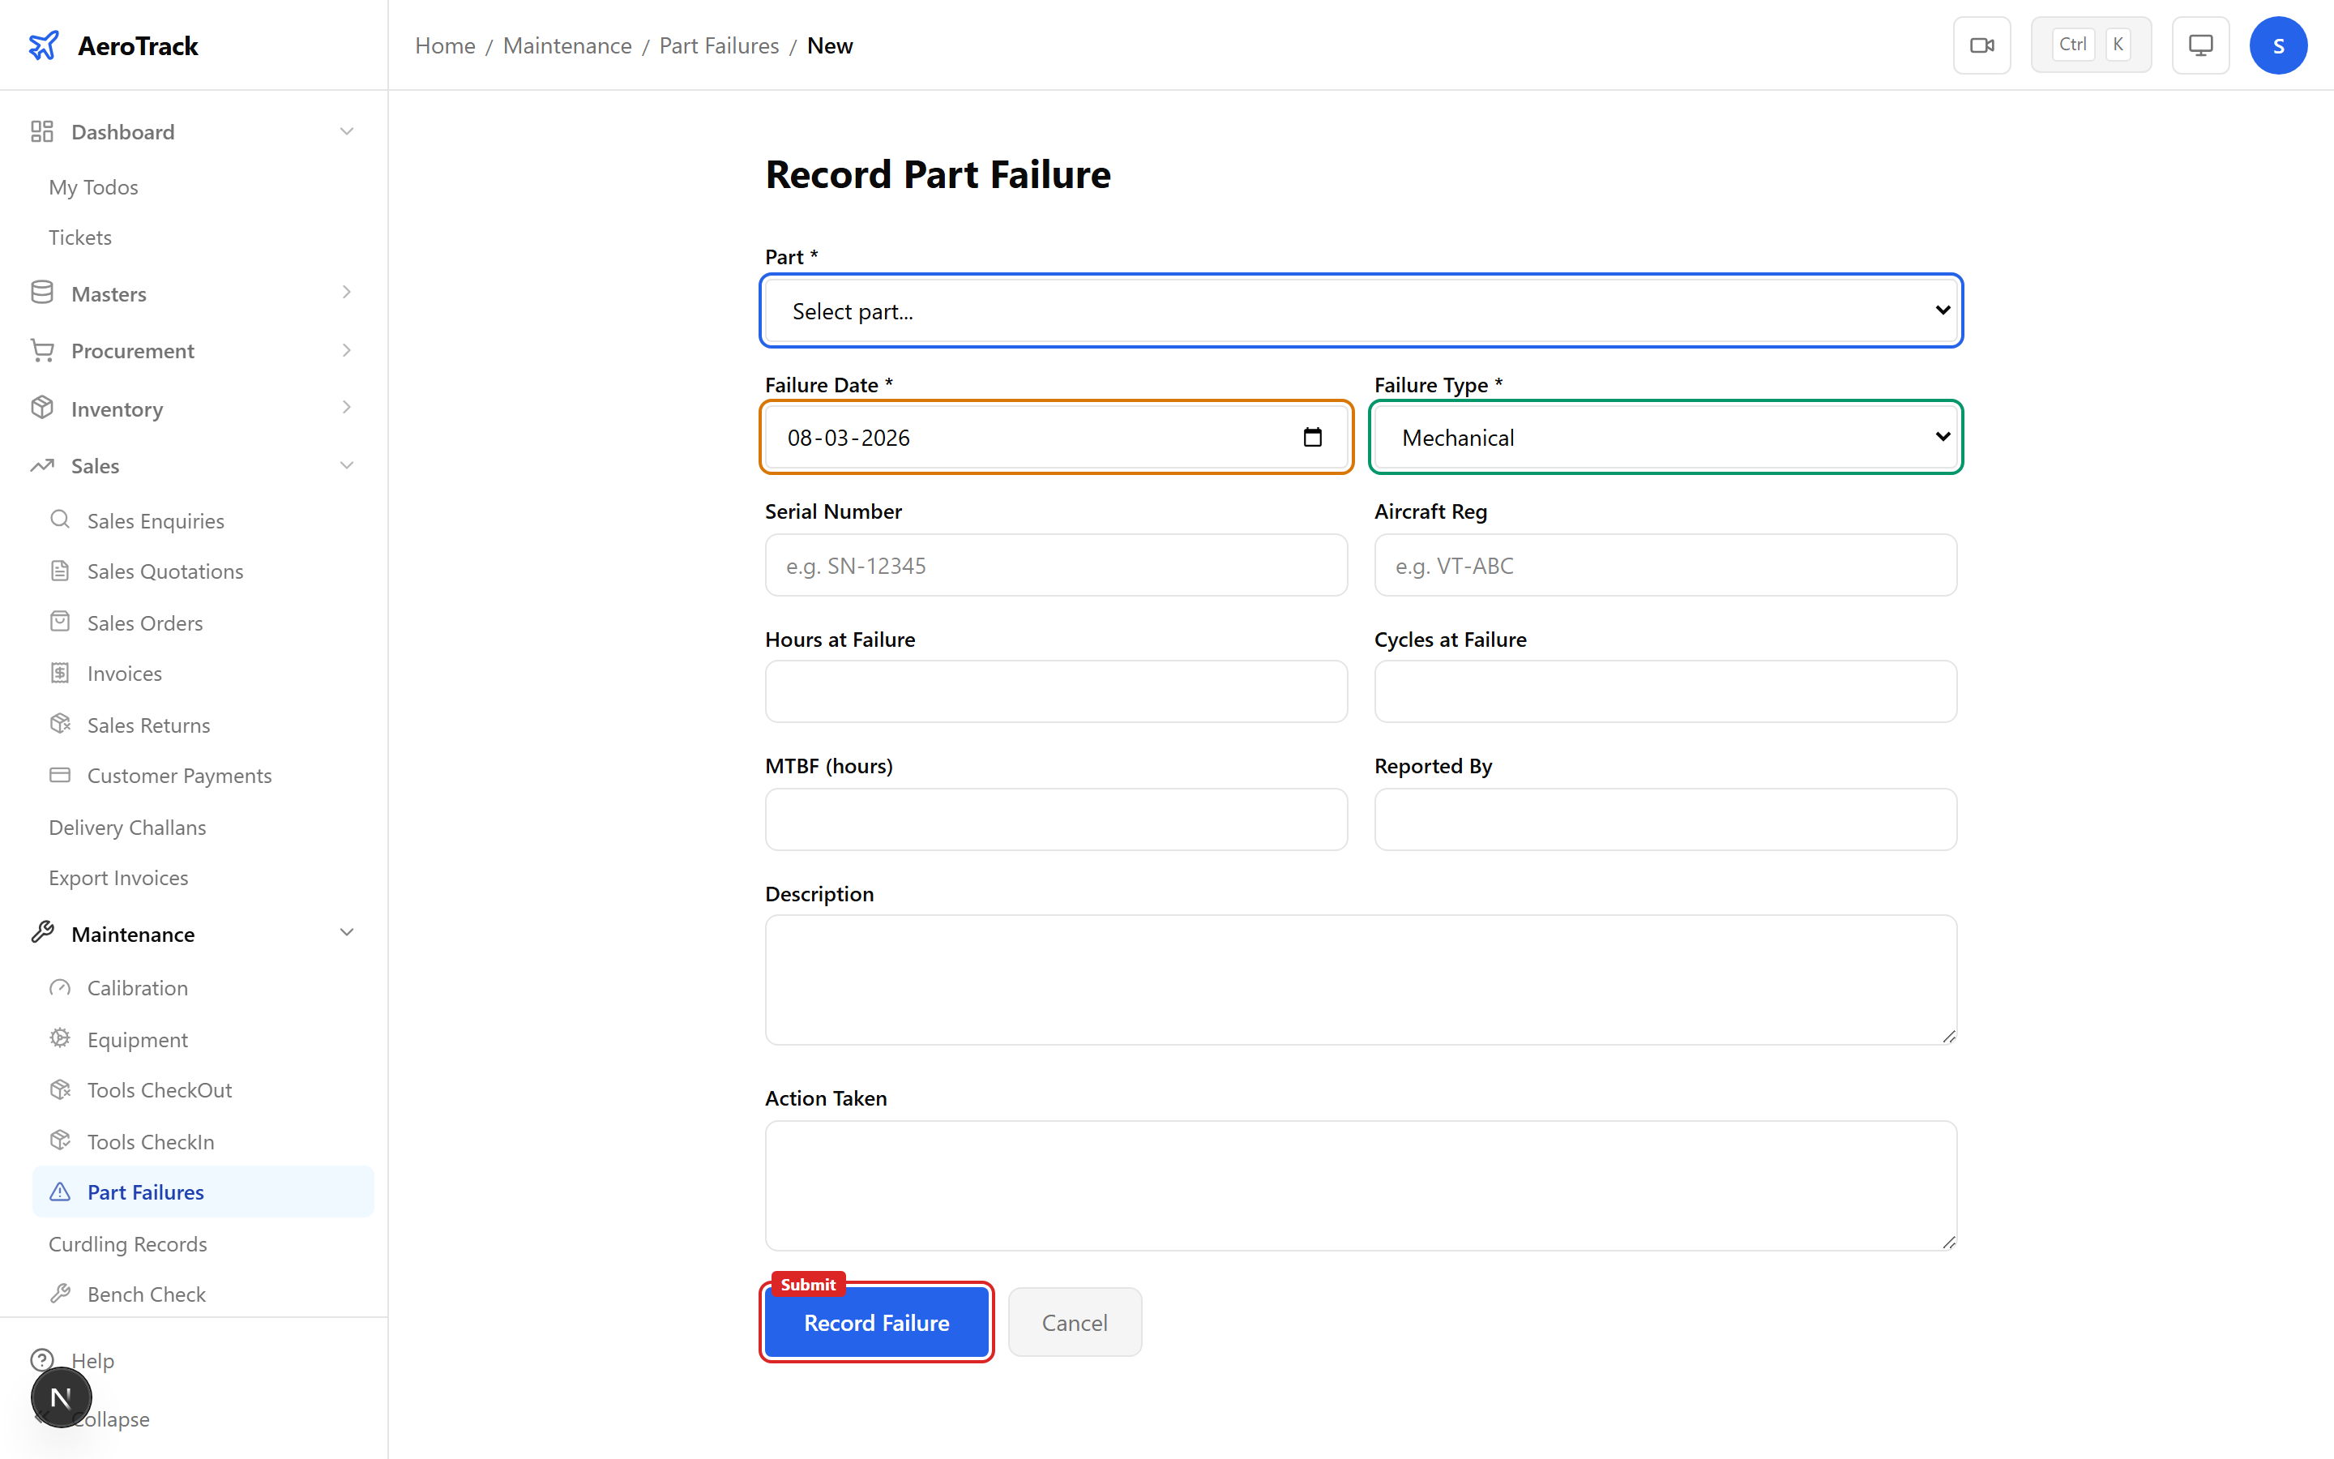Viewport: 2334px width, 1459px height.
Task: Open the monitor display icon in the top bar
Action: click(x=2200, y=45)
